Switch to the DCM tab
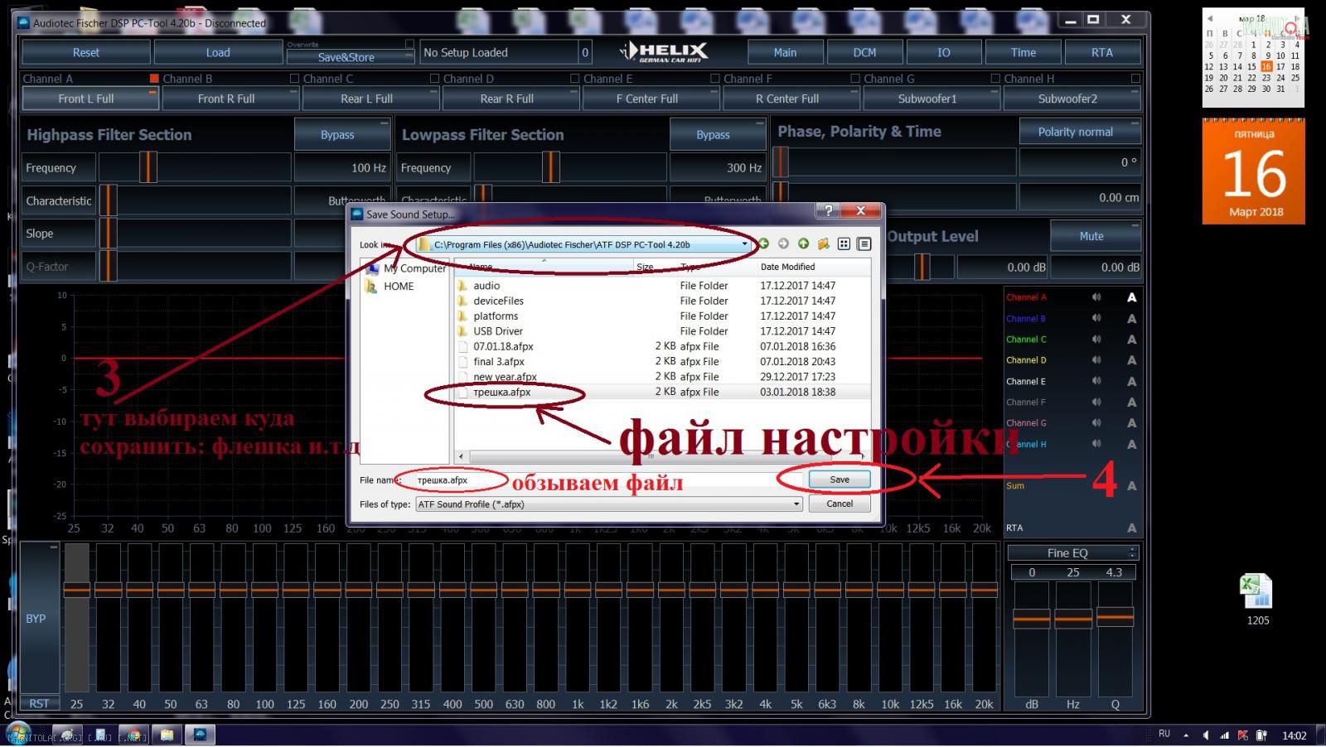The image size is (1326, 747). [x=864, y=52]
